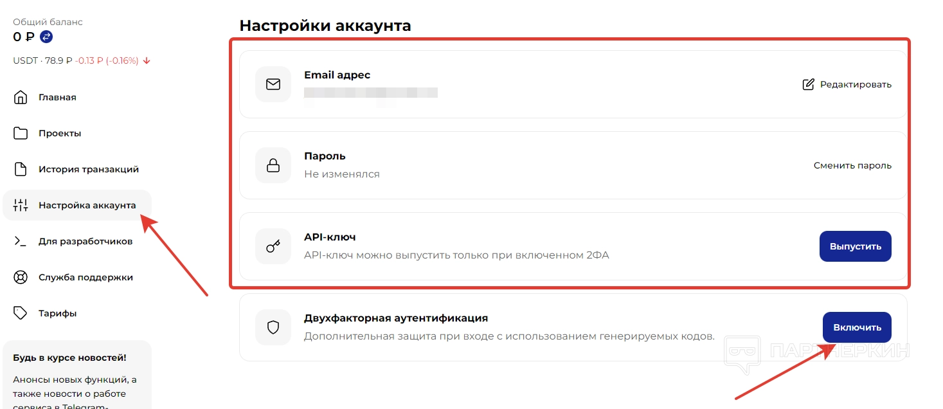Click the shield icon in Двухфакторная аутентификация card
Viewport: 943px width, 409px height.
point(273,327)
